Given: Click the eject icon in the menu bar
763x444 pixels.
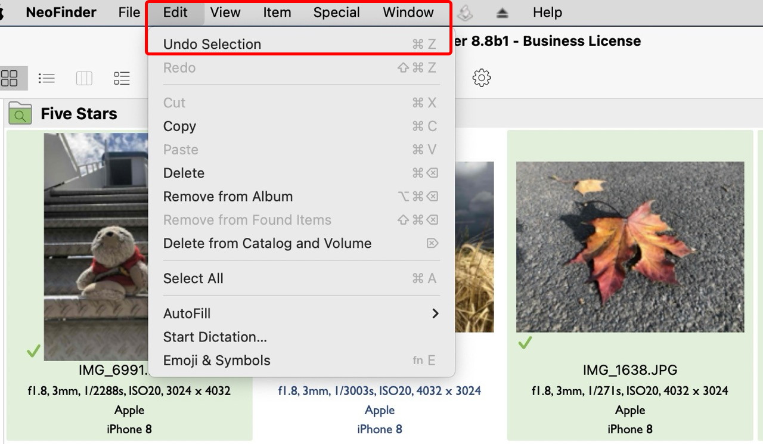Looking at the screenshot, I should coord(502,13).
